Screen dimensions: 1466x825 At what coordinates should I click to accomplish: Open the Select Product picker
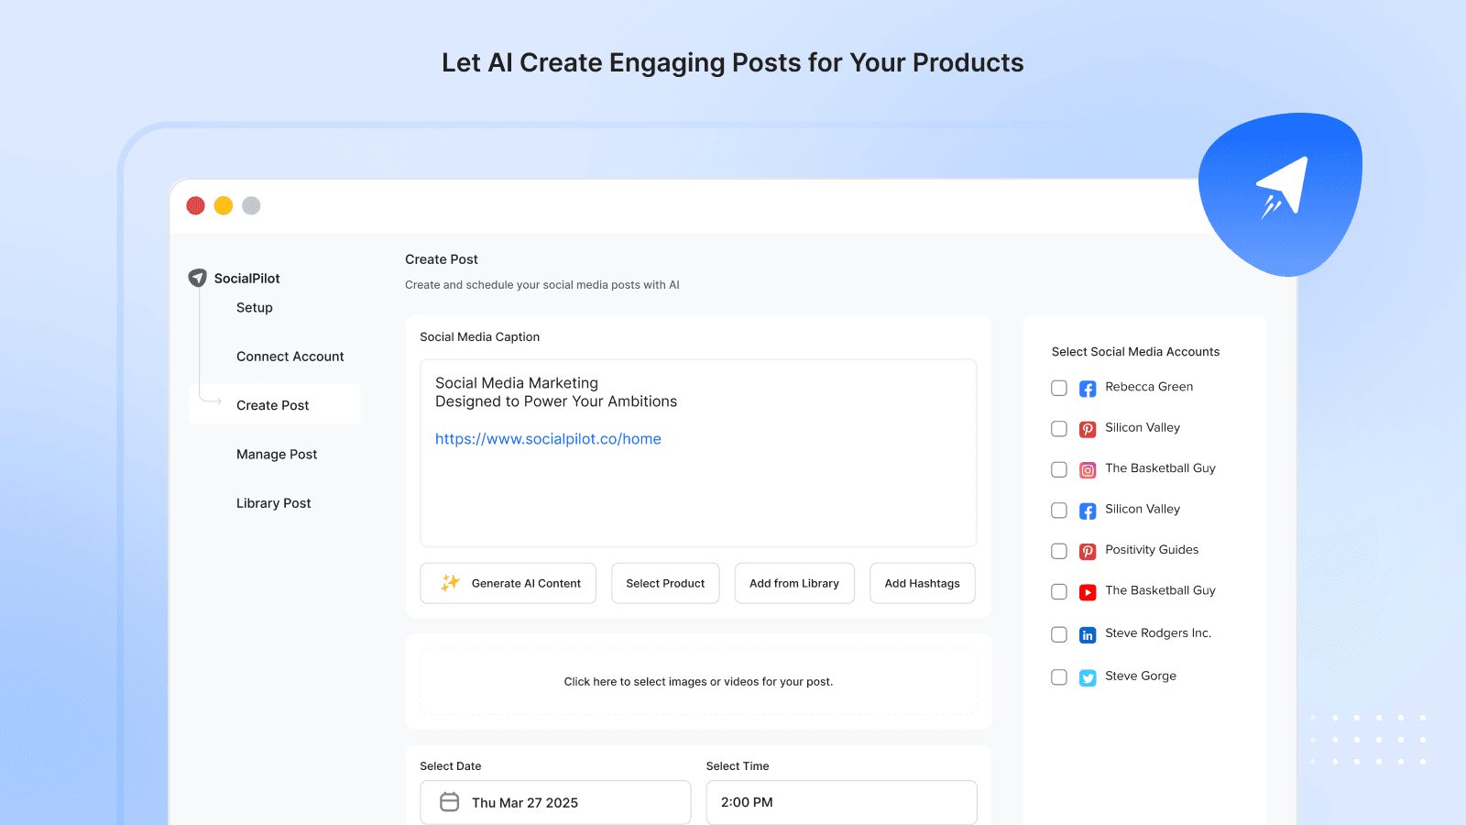point(665,583)
